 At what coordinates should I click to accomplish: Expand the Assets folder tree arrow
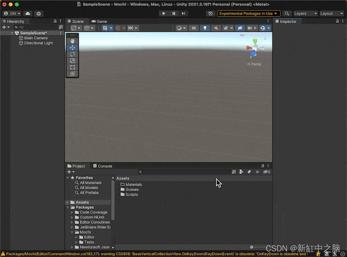click(68, 202)
